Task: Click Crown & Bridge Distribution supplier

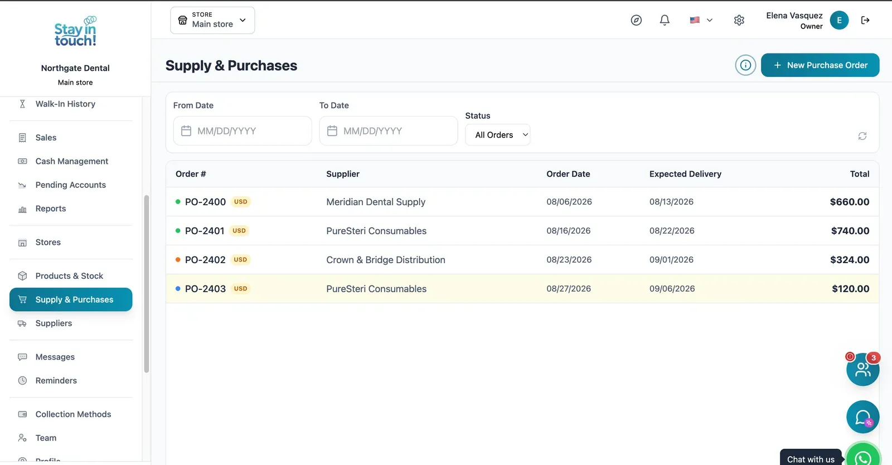Action: pyautogui.click(x=386, y=260)
